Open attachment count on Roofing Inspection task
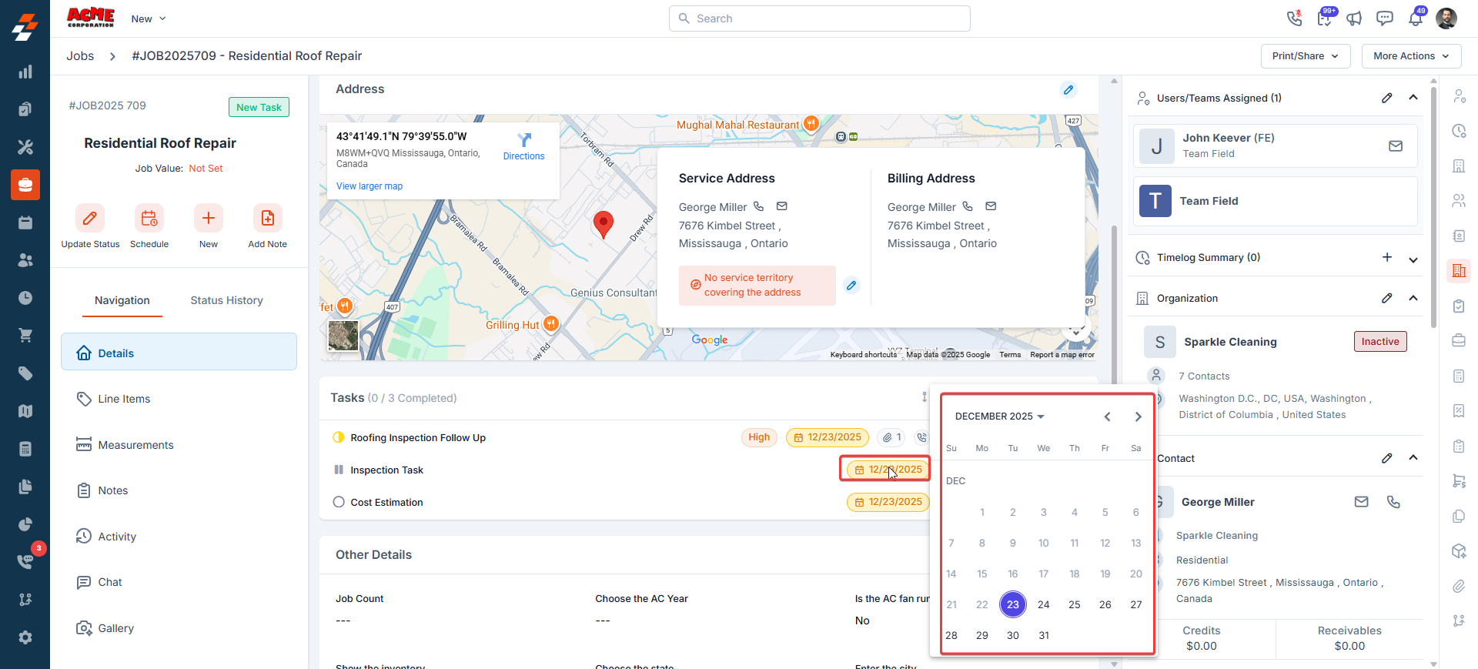The height and width of the screenshot is (669, 1478). (891, 437)
